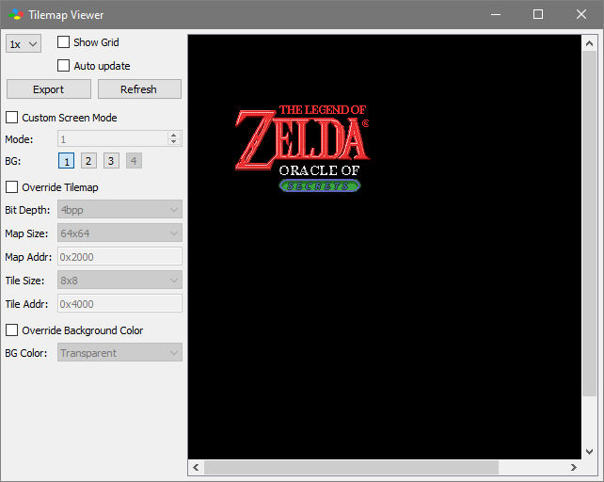Select BG layer 3
This screenshot has width=604, height=482.
click(111, 161)
